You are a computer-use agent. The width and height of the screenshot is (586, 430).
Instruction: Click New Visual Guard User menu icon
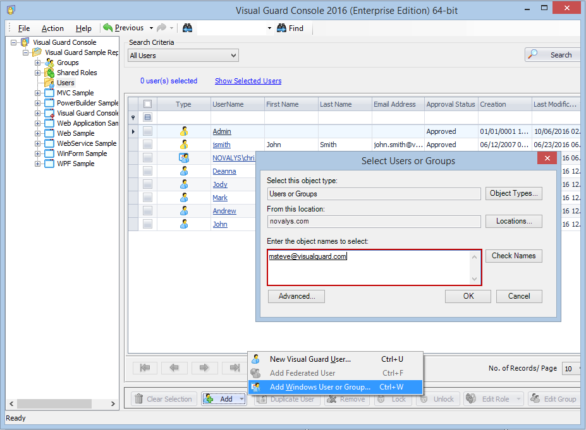tap(256, 359)
